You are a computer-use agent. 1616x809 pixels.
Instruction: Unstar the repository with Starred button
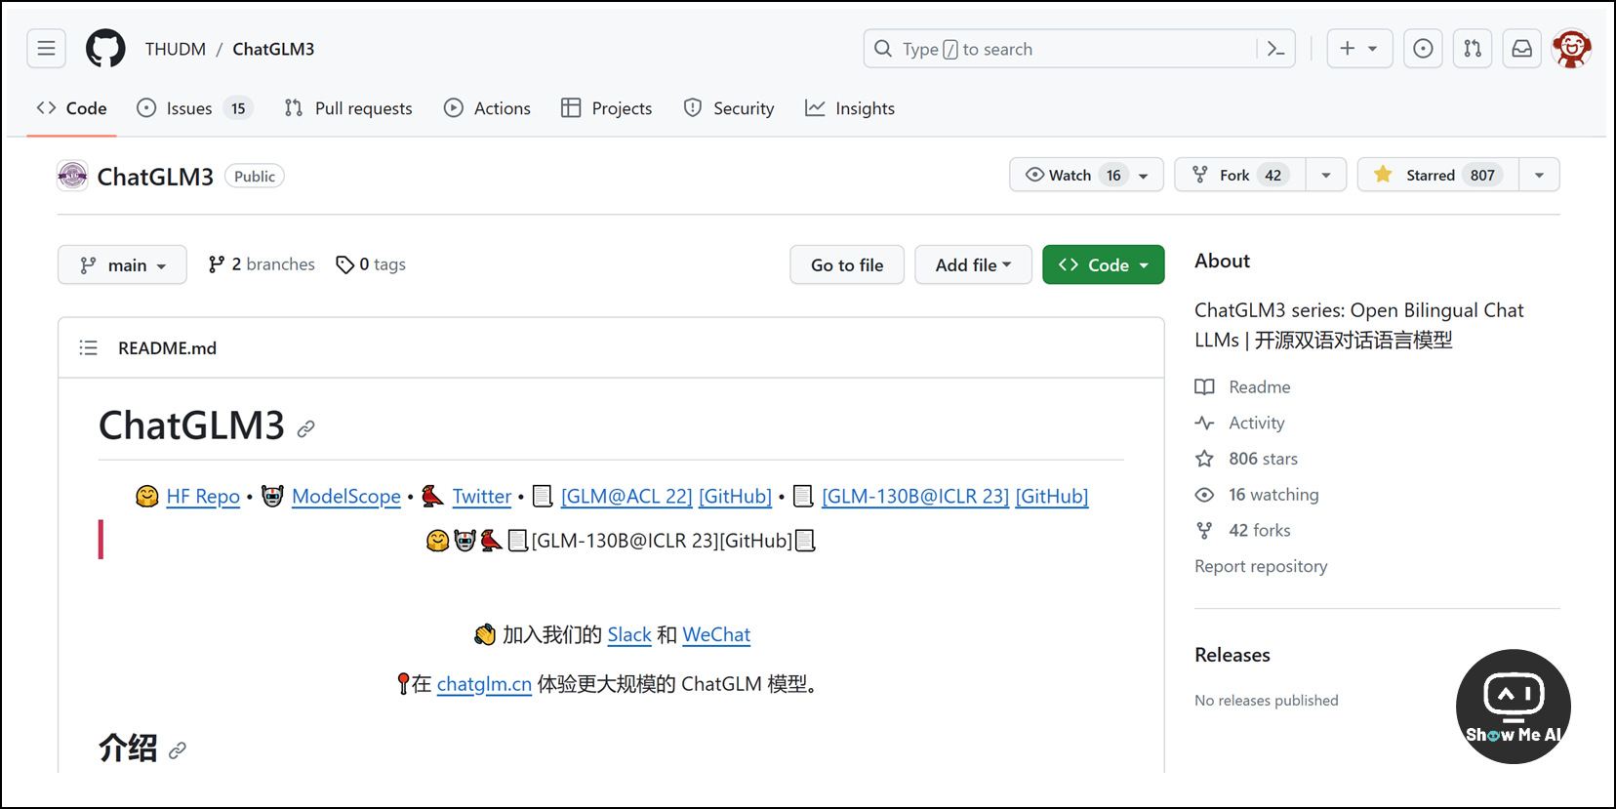click(x=1438, y=175)
